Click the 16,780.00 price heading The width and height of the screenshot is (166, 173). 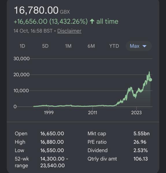pyautogui.click(x=36, y=10)
